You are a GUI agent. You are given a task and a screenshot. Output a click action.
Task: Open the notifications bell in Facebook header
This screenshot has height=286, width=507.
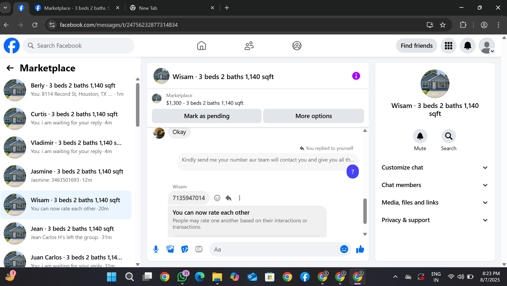coord(468,46)
